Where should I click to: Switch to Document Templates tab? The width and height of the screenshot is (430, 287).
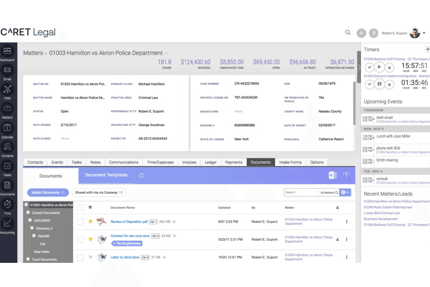tap(106, 175)
